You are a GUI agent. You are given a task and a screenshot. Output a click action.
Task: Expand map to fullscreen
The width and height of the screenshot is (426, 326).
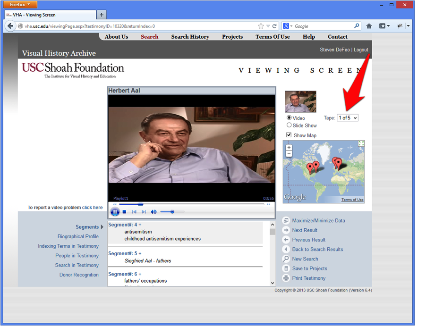(361, 143)
